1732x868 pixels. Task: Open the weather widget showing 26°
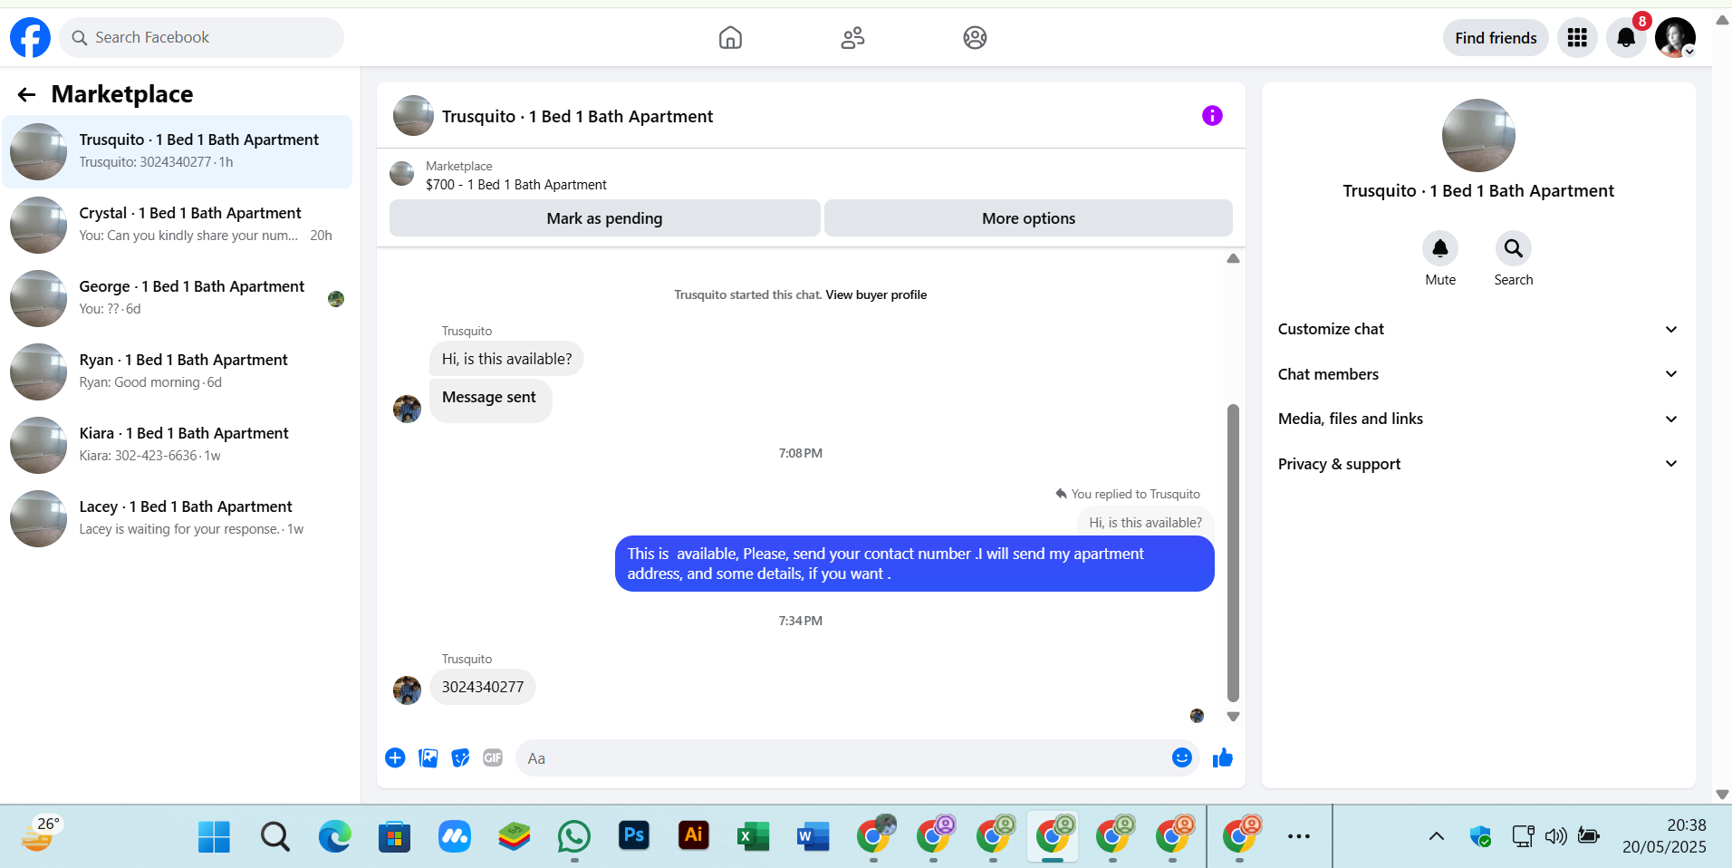pos(41,834)
